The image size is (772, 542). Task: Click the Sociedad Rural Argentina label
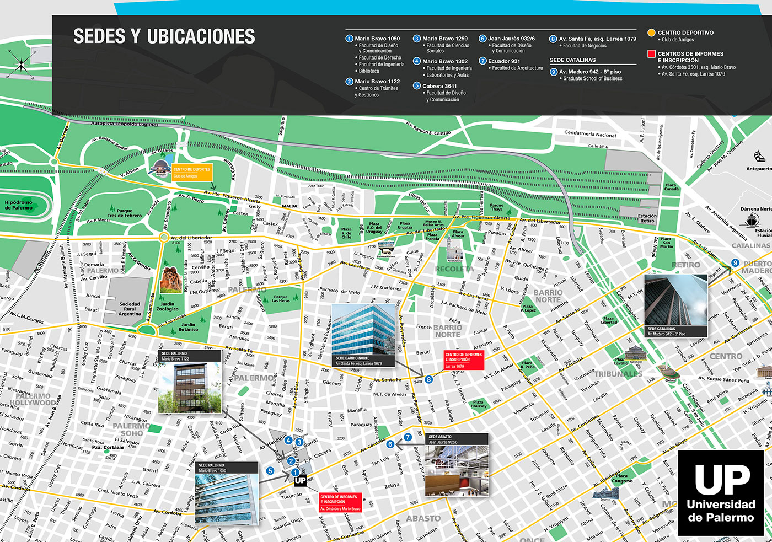(130, 309)
